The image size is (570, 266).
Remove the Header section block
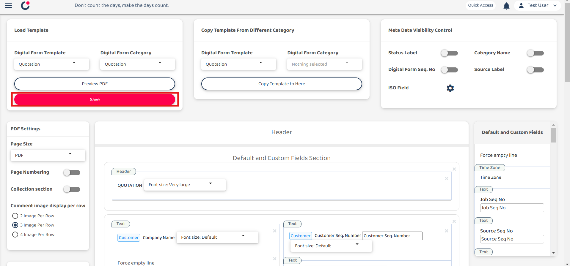[x=454, y=169]
